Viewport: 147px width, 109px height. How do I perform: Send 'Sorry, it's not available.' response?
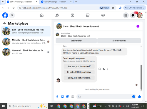tap(79, 78)
